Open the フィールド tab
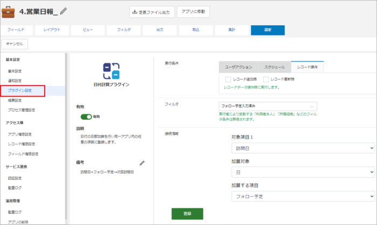The image size is (377, 225). click(x=16, y=30)
